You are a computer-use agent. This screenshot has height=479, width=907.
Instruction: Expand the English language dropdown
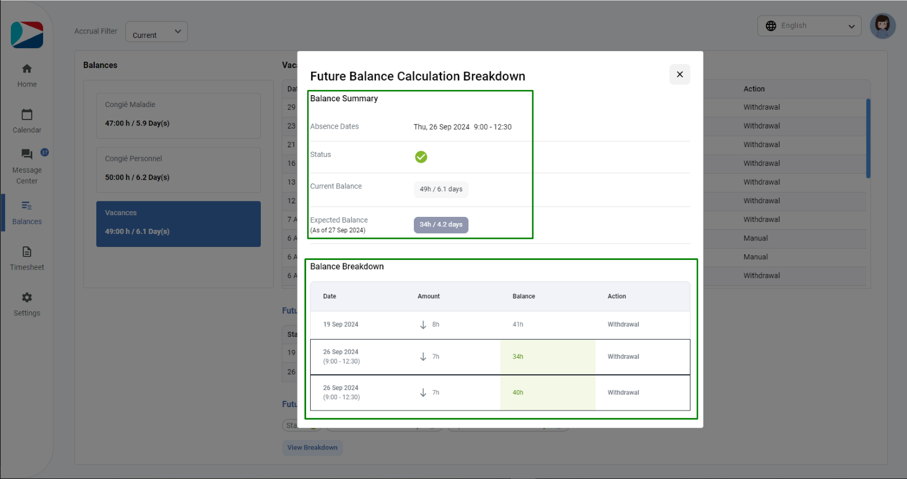click(x=809, y=26)
